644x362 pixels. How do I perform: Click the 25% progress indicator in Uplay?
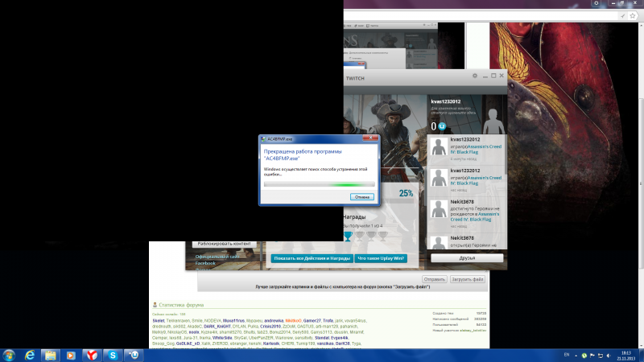(406, 193)
